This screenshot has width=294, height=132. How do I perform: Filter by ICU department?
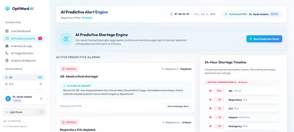[24, 84]
